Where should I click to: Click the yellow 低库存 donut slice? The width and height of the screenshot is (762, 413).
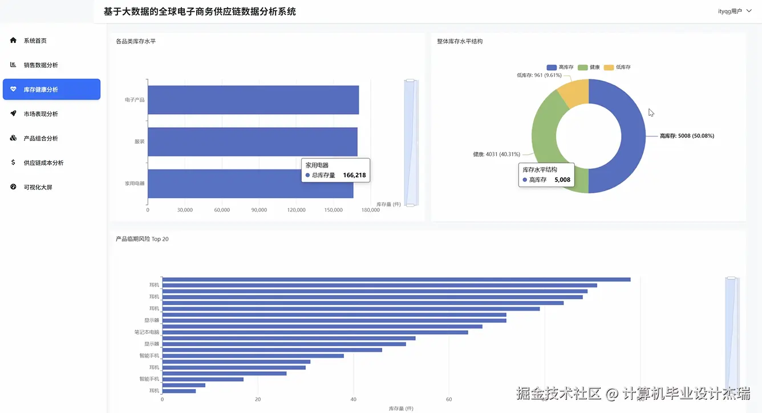click(576, 91)
